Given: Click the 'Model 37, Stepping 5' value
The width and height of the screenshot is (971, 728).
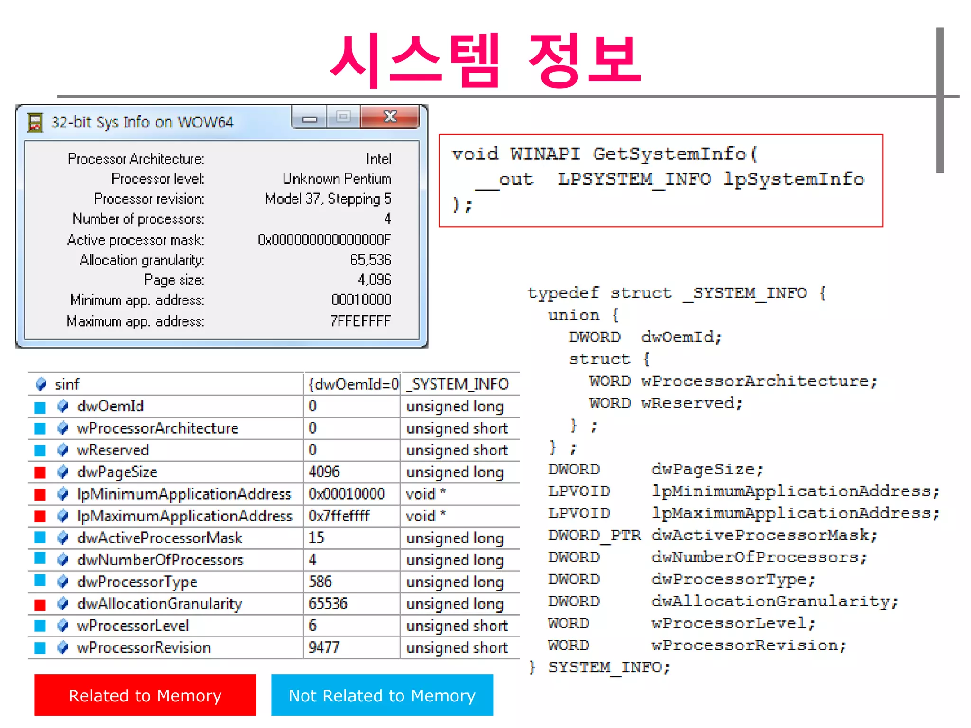Looking at the screenshot, I should point(328,199).
